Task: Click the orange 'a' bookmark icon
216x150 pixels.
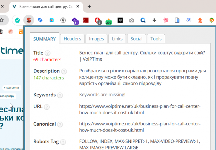Action: 21,32
